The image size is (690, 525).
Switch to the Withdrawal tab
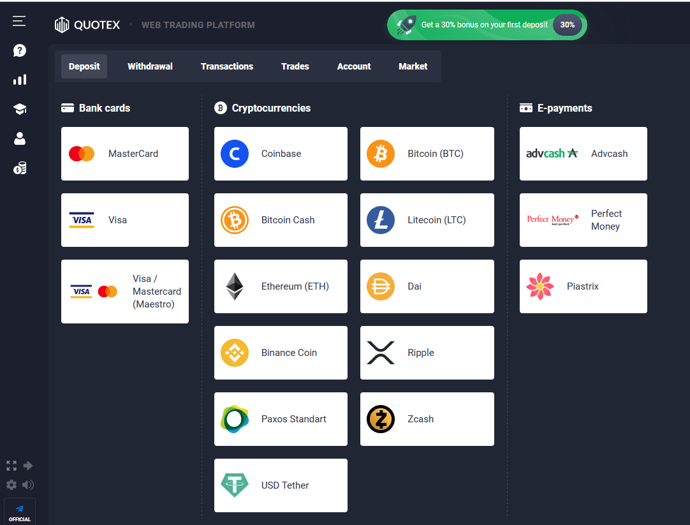click(150, 66)
